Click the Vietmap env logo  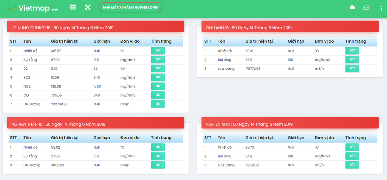pyautogui.click(x=32, y=8)
